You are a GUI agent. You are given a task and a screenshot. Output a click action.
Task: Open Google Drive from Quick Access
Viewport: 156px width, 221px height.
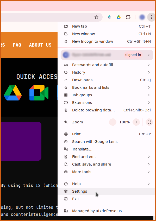13,93
